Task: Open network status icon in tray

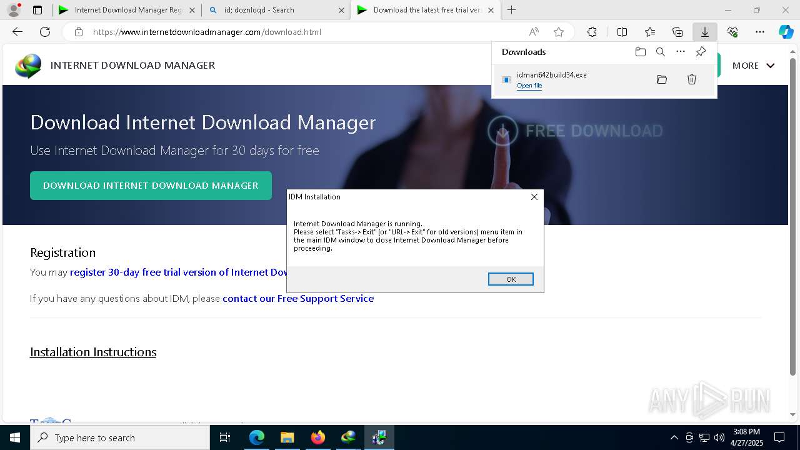Action: (x=704, y=437)
